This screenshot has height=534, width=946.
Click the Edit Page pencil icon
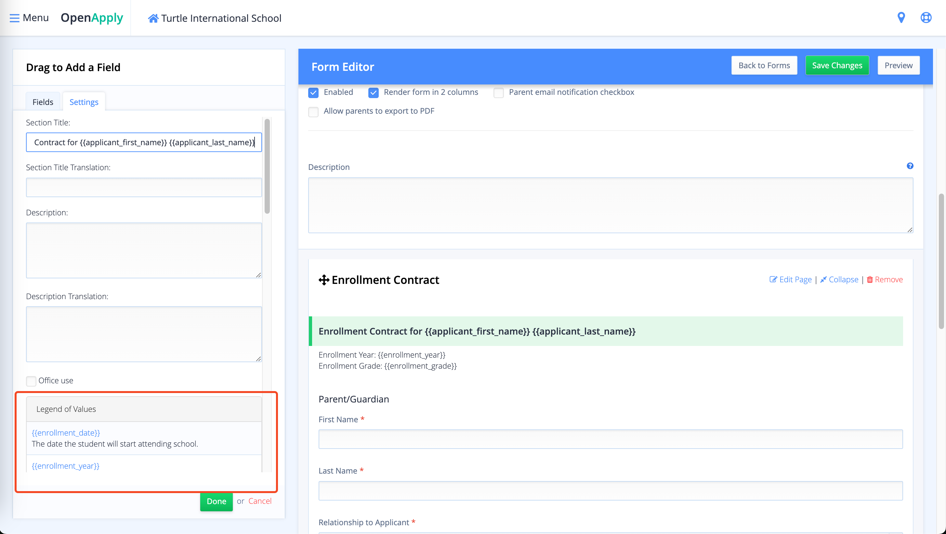[x=773, y=280]
